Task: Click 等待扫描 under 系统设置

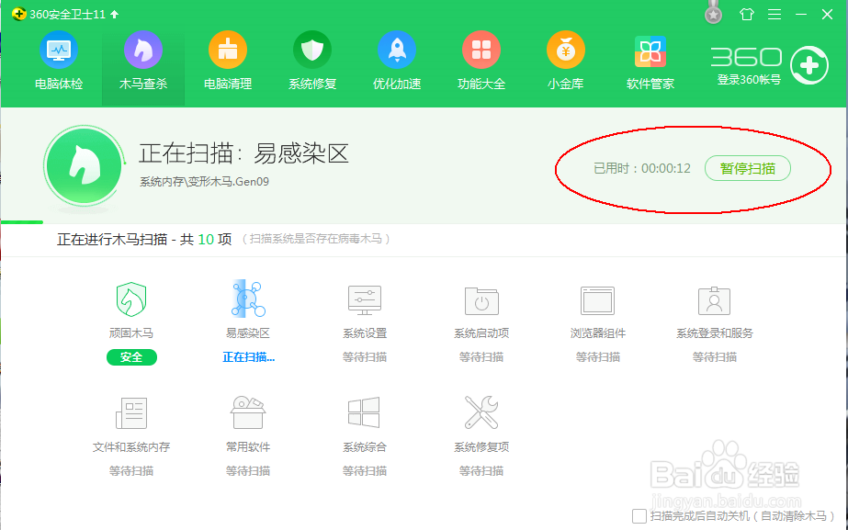Action: [x=365, y=357]
